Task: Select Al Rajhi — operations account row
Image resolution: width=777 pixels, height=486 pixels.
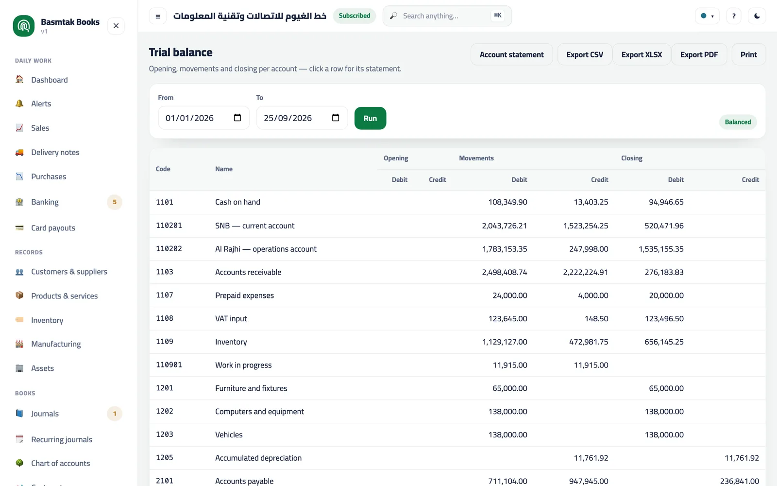Action: pos(457,249)
